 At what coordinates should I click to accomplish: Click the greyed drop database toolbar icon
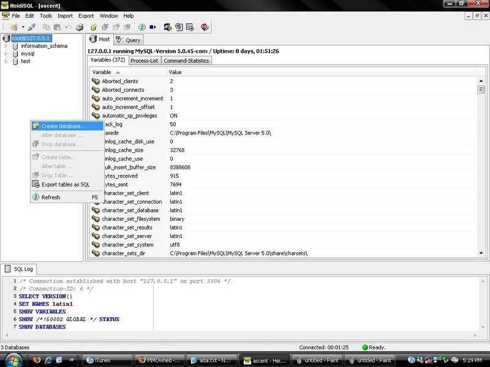(105, 27)
